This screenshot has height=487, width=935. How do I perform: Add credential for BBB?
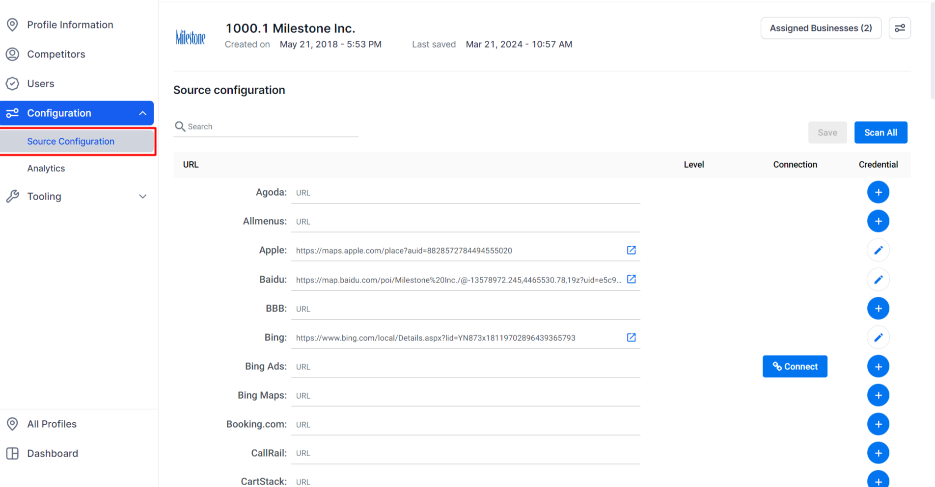(878, 308)
